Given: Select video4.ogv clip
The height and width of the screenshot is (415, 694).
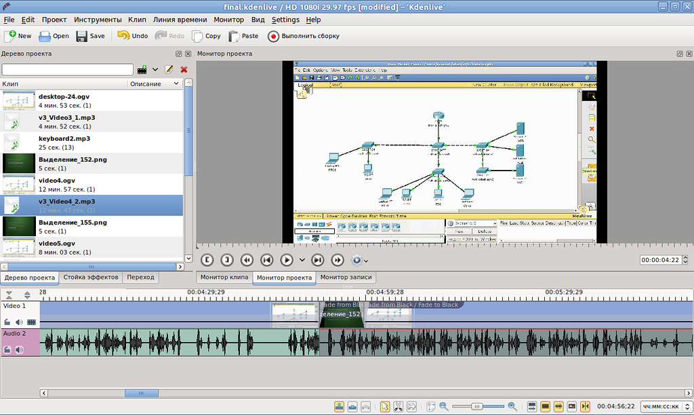Looking at the screenshot, I should pyautogui.click(x=92, y=185).
